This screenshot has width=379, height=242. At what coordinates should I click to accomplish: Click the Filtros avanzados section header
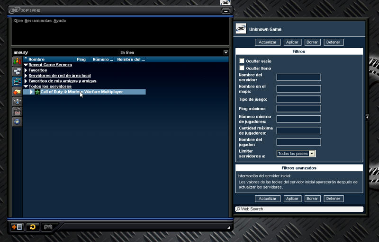299,168
